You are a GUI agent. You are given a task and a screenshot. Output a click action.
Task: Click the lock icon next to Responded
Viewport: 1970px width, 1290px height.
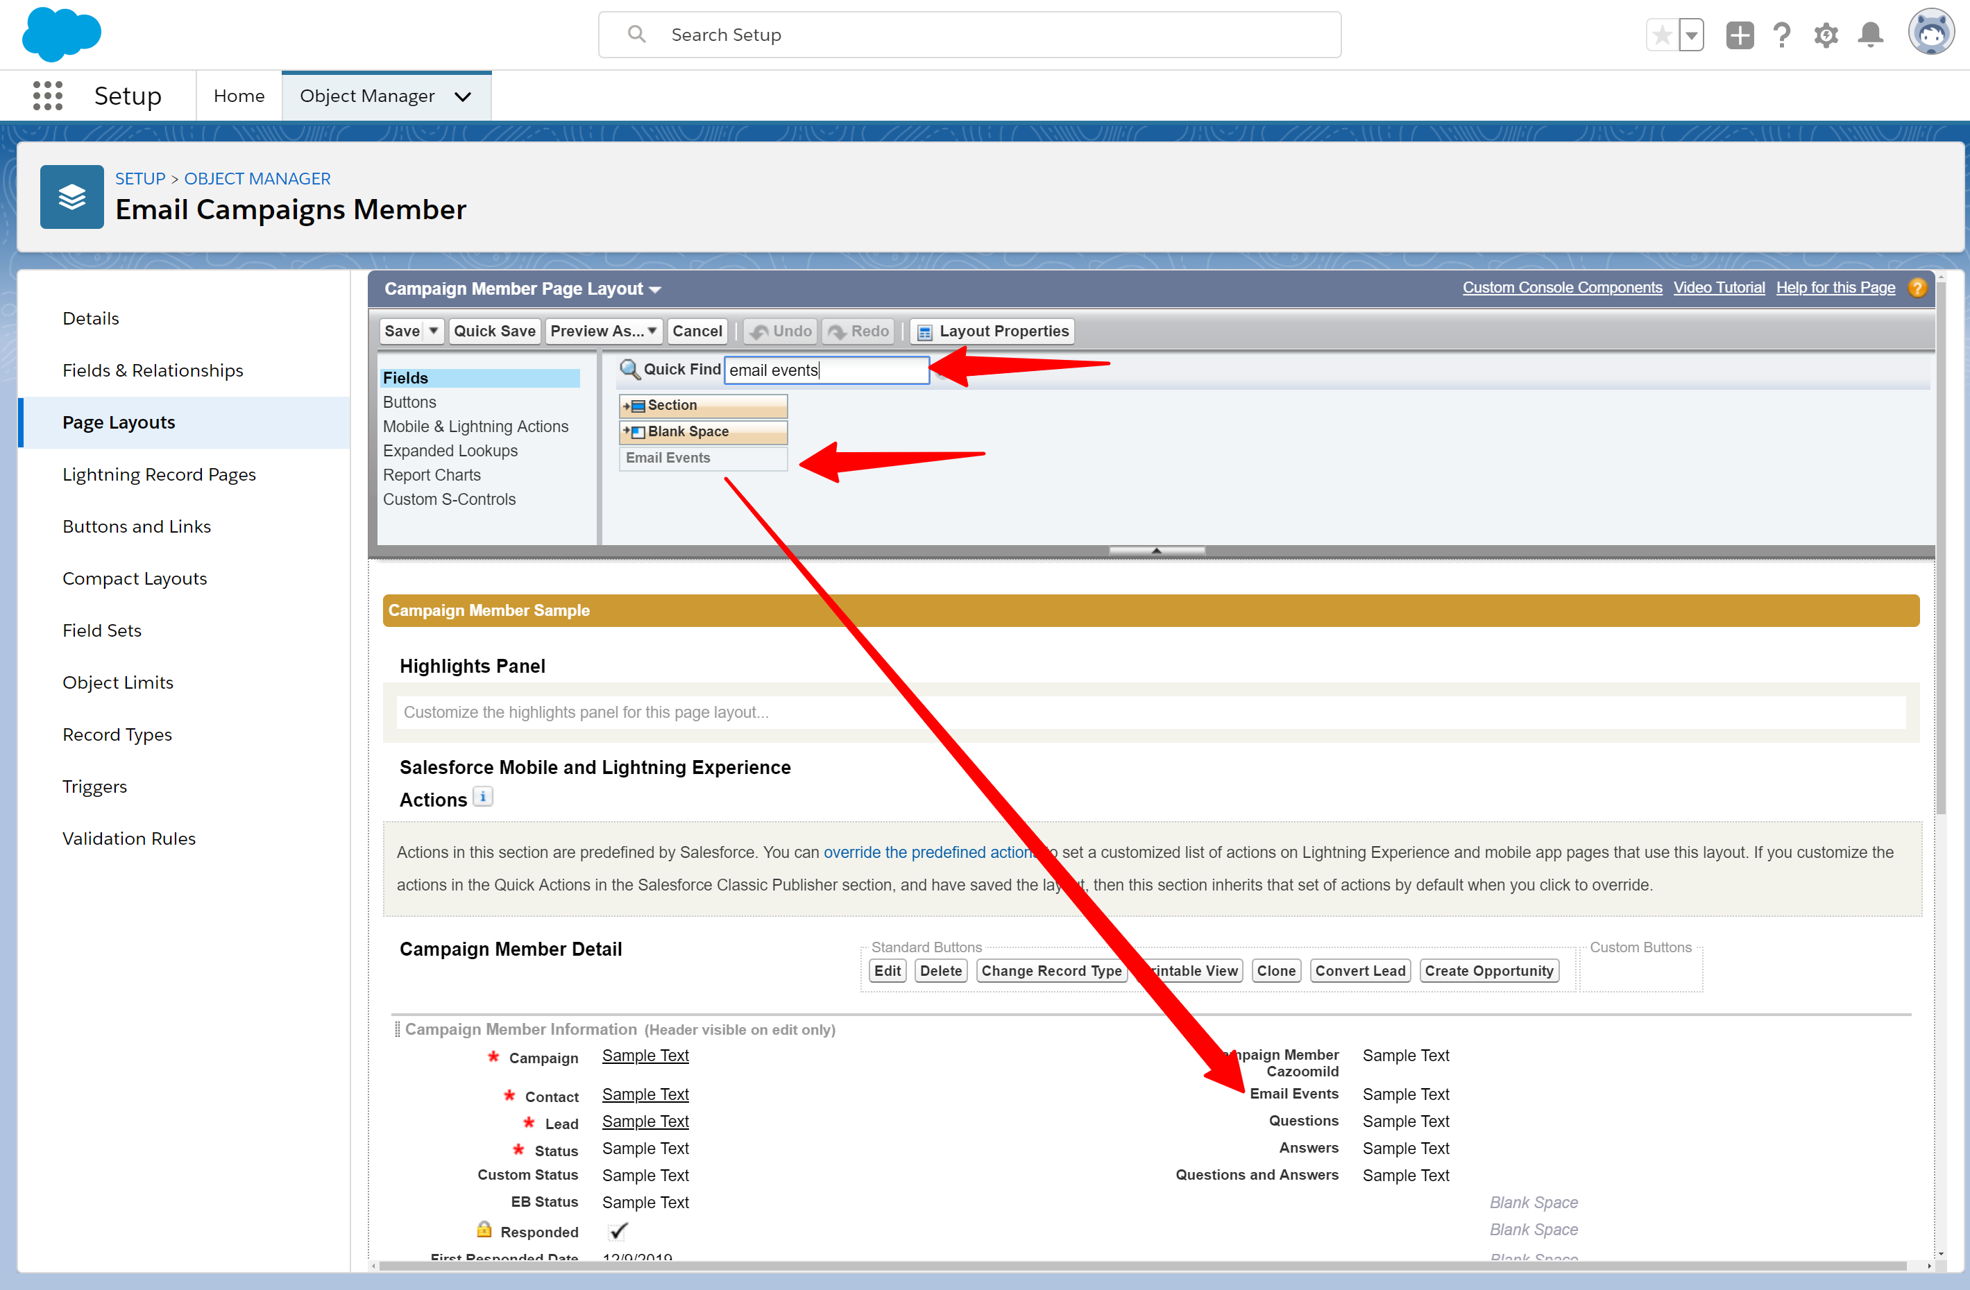pyautogui.click(x=484, y=1230)
